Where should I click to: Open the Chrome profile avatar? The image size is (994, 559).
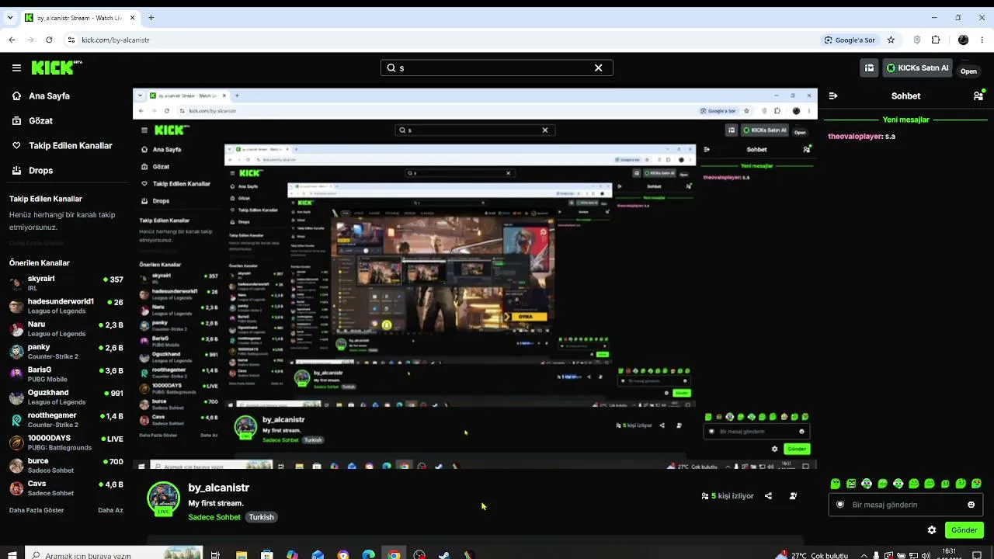[964, 40]
